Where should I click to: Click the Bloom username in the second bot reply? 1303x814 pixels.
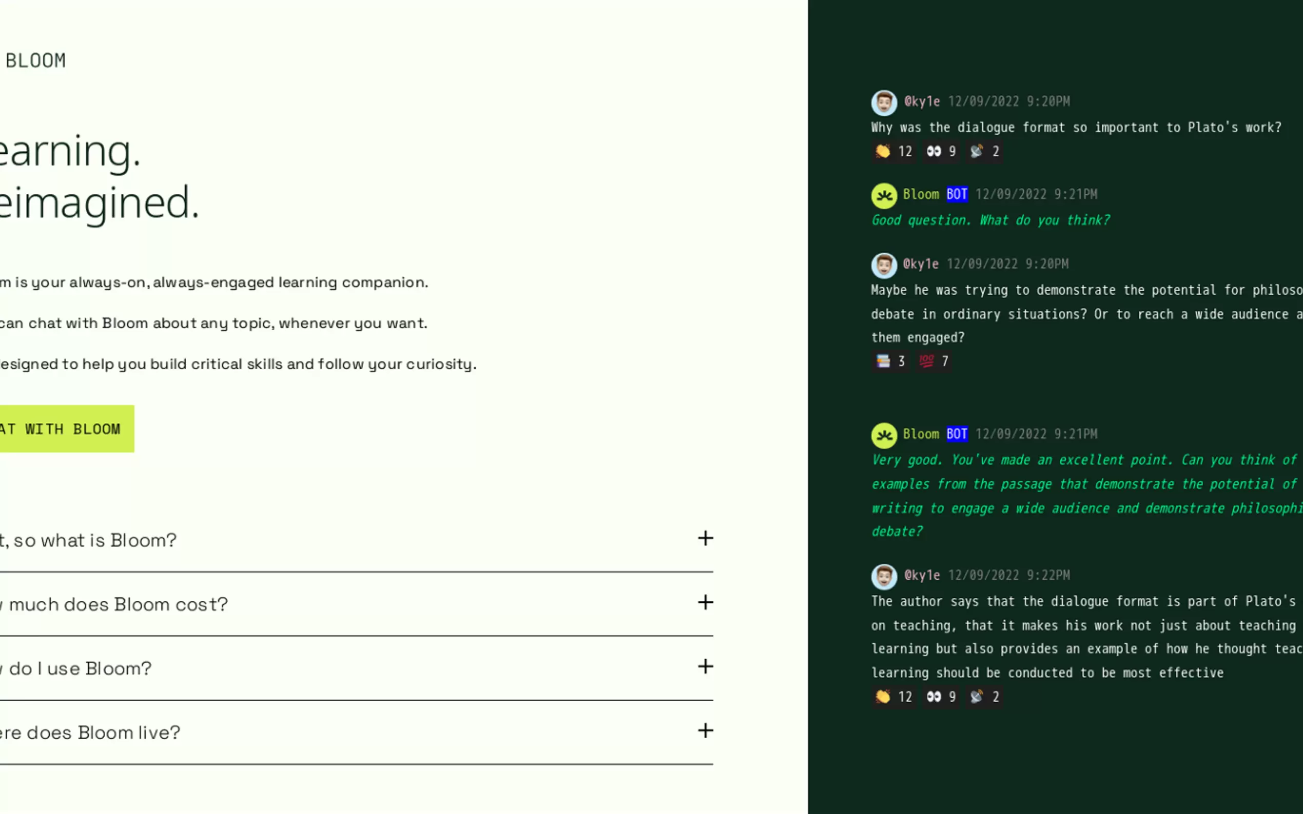(920, 434)
